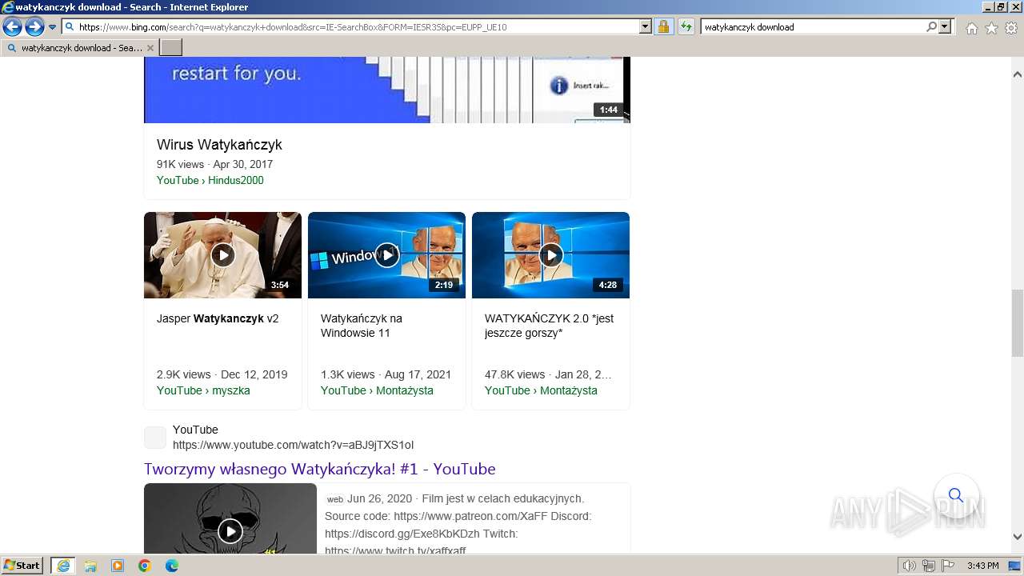The height and width of the screenshot is (576, 1024).
Task: Close the watykanczyk download tab
Action: coord(150,48)
